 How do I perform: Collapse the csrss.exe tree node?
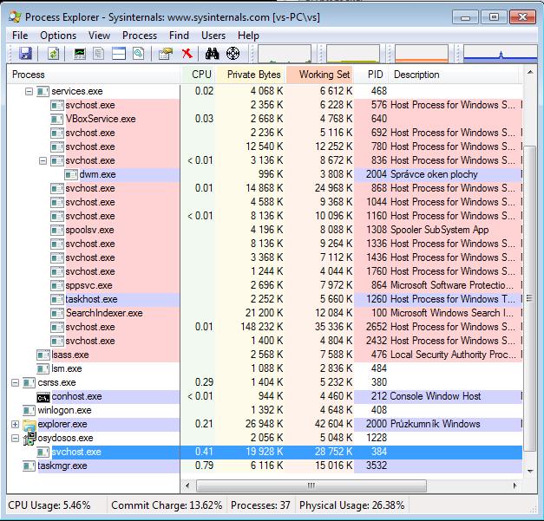click(16, 382)
